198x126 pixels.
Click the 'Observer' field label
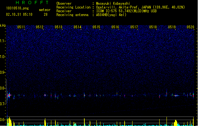[x=64, y=3]
